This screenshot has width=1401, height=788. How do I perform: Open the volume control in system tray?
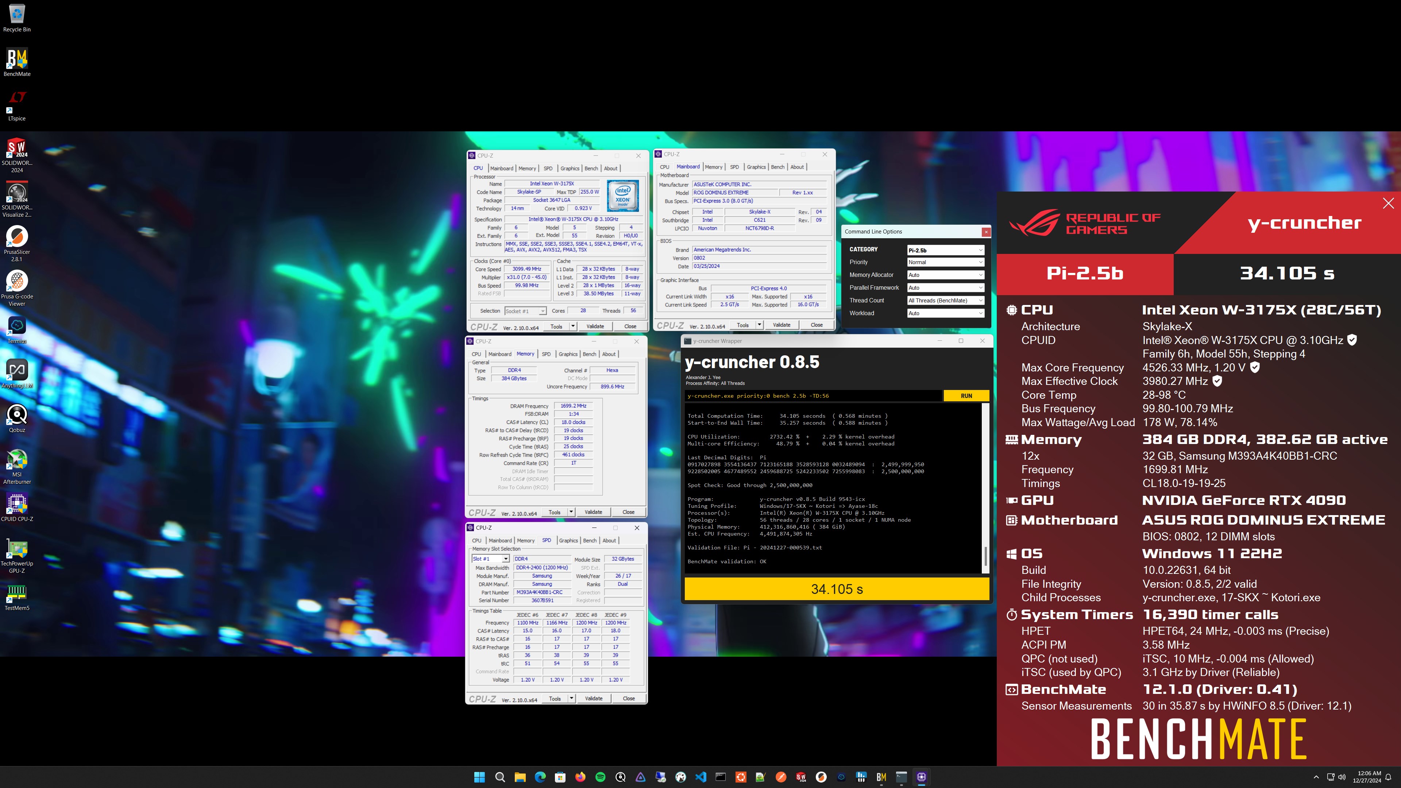coord(1342,777)
